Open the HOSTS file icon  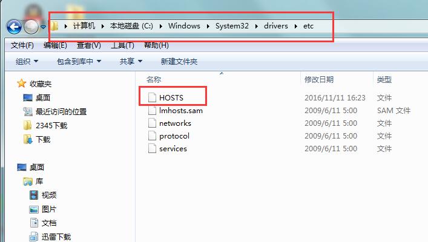(x=152, y=97)
